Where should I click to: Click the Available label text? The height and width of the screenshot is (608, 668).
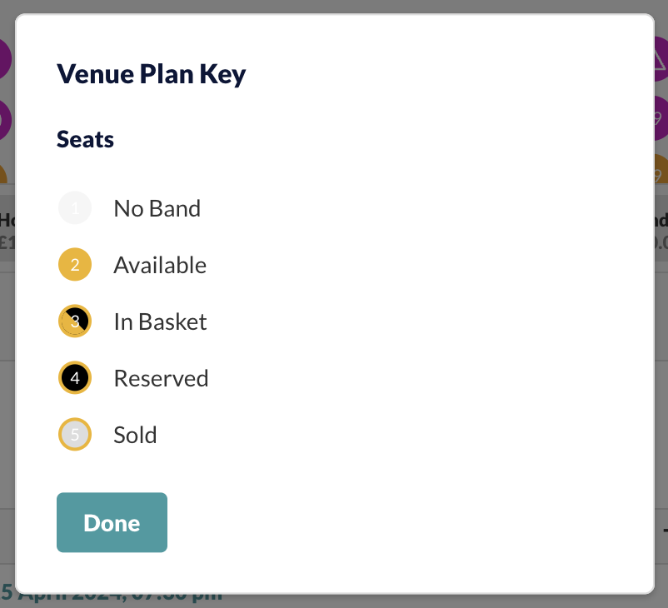pos(160,265)
